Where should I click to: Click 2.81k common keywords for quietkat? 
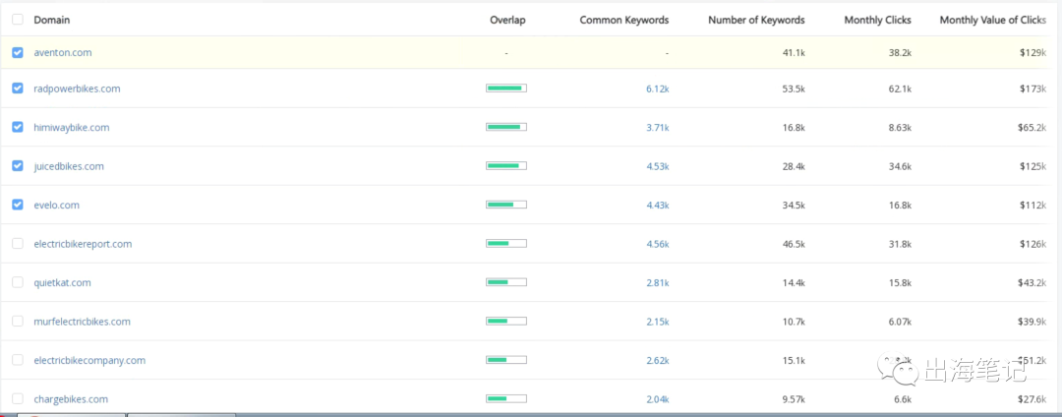tap(657, 283)
